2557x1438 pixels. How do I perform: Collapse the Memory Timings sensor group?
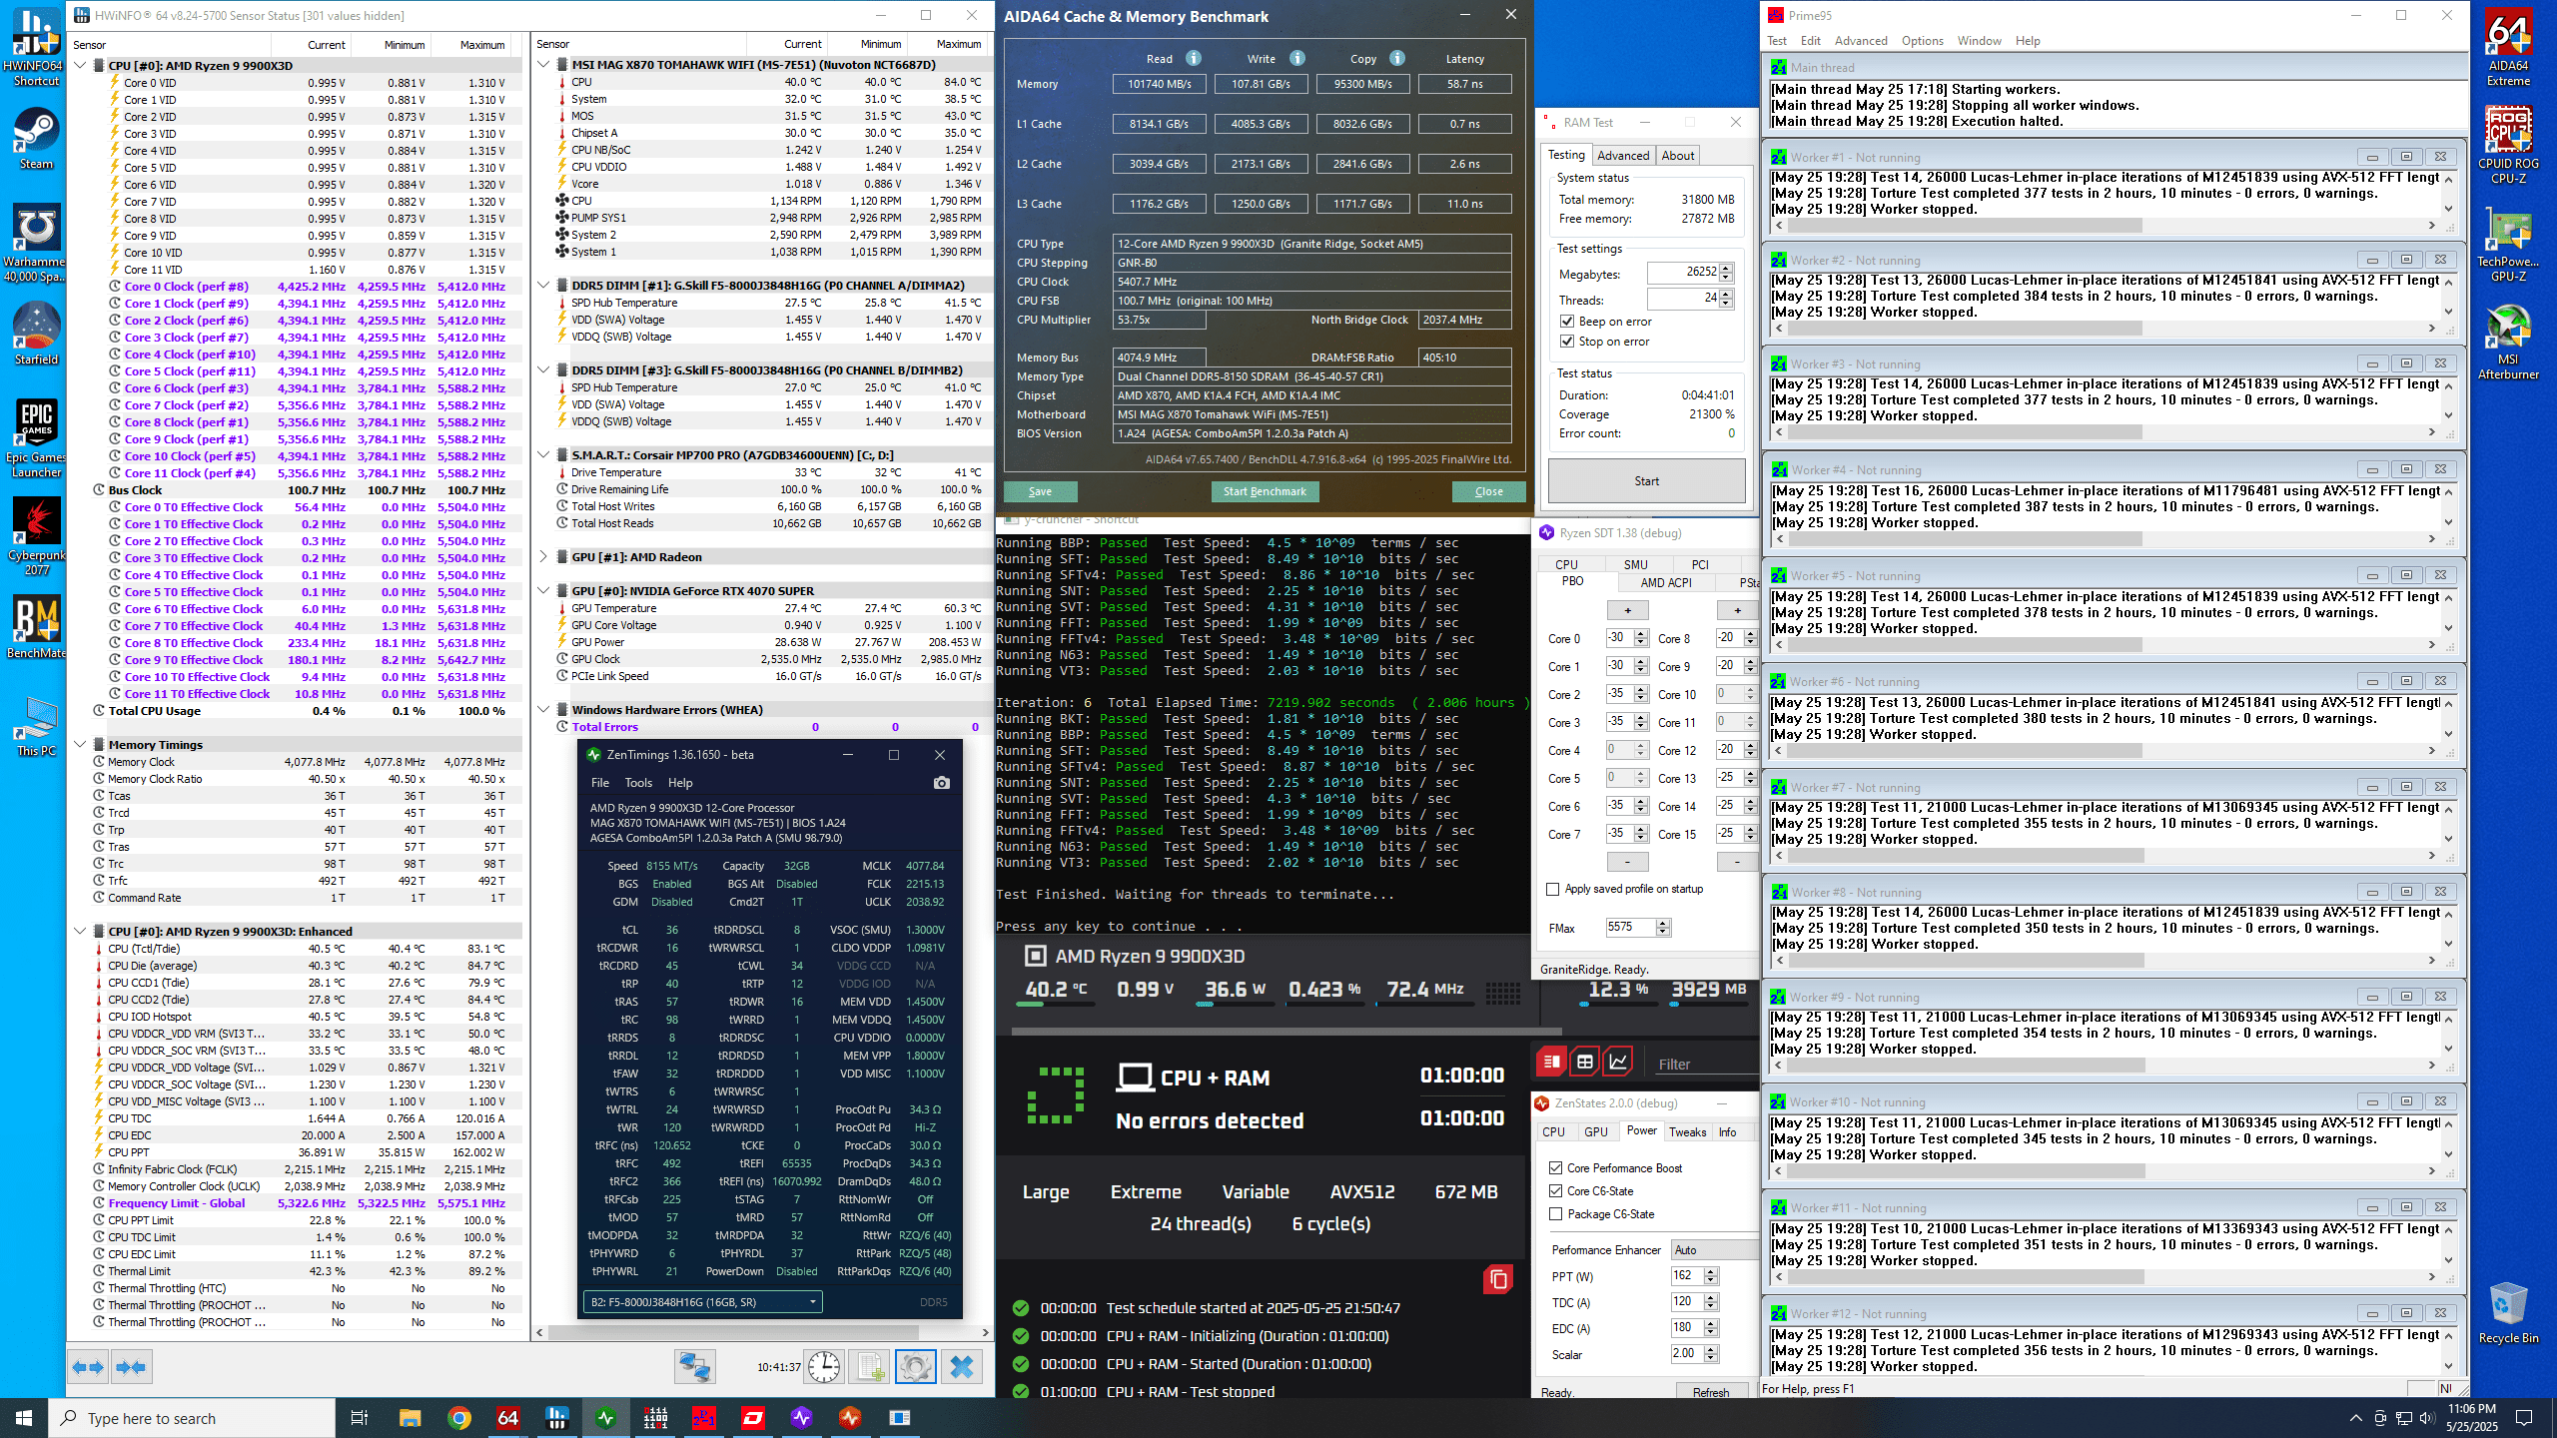click(80, 745)
